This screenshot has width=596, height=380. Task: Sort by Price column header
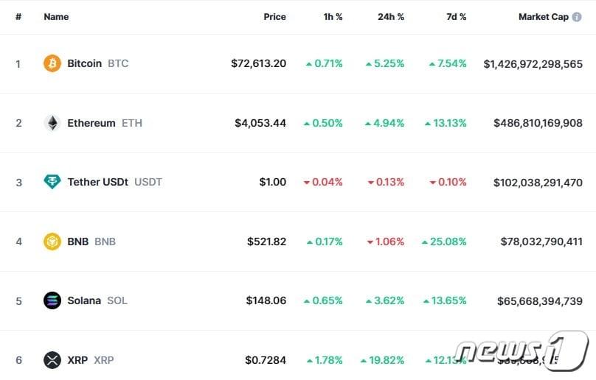[274, 17]
